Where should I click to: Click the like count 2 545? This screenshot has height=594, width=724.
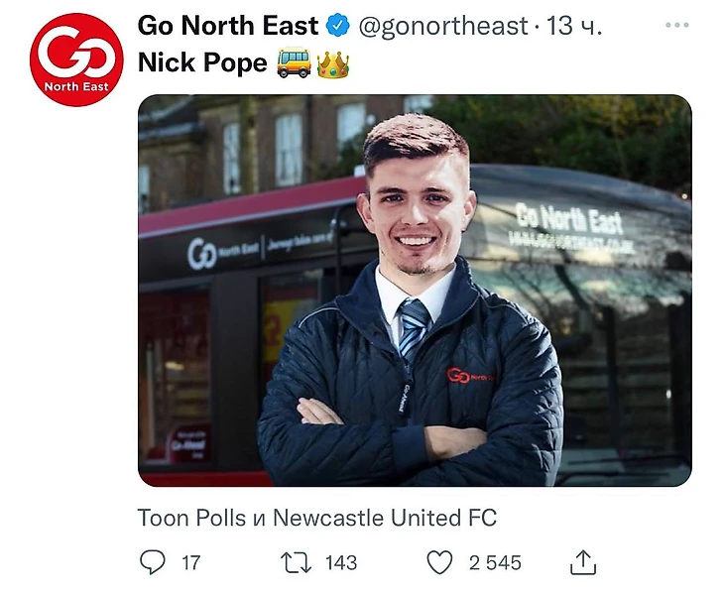tap(495, 563)
